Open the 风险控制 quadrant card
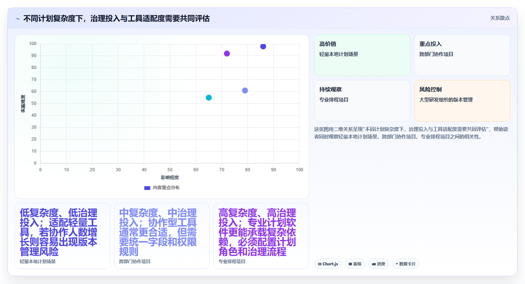 point(462,101)
